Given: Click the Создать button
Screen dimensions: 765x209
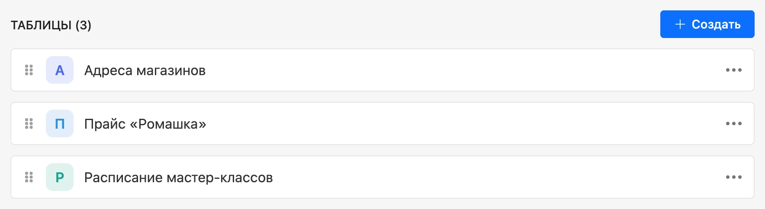Looking at the screenshot, I should 707,24.
